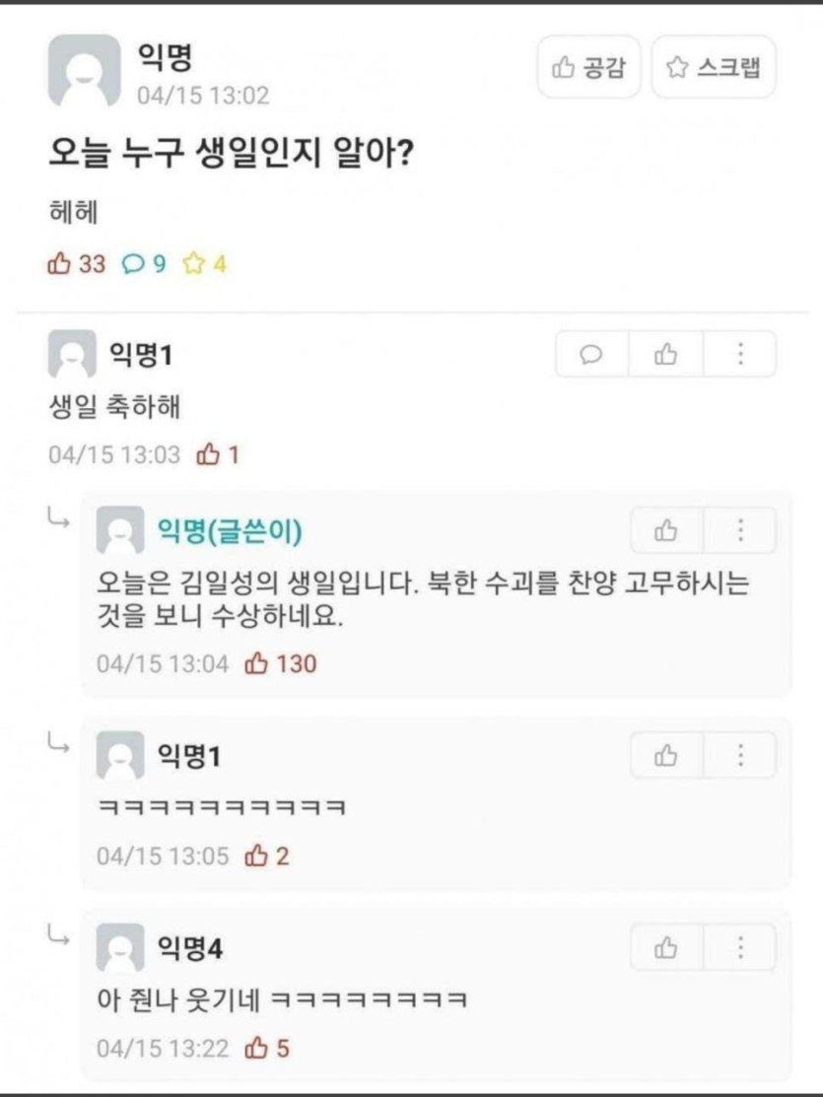Reply to the 익명1 comment '생일 축하해'
Screen dimensions: 823x1097
(592, 354)
